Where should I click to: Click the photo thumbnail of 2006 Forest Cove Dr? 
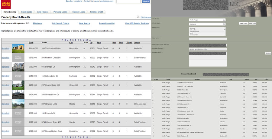coord(18,94)
